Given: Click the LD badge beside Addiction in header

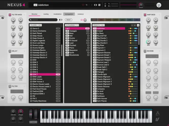Looking at the screenshot, I should pos(35,5).
